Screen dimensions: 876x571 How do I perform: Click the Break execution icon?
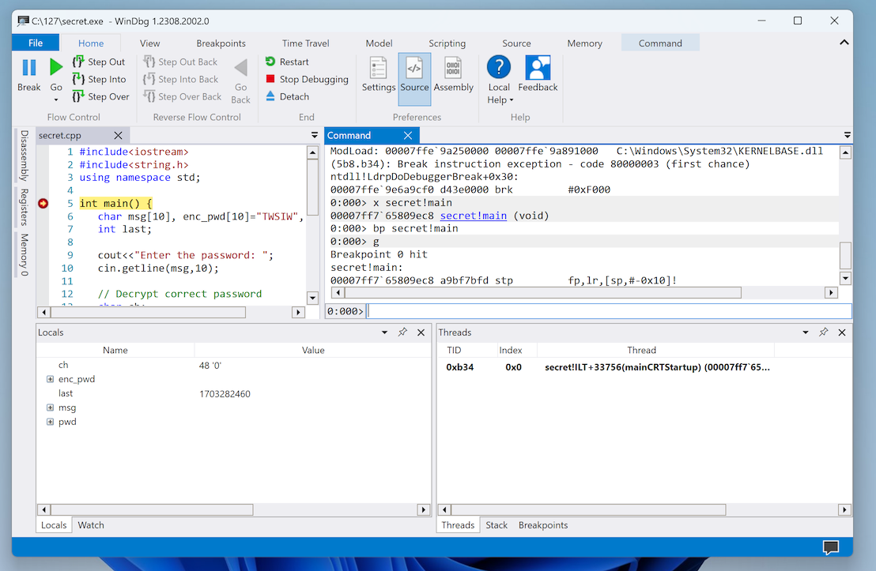tap(29, 69)
